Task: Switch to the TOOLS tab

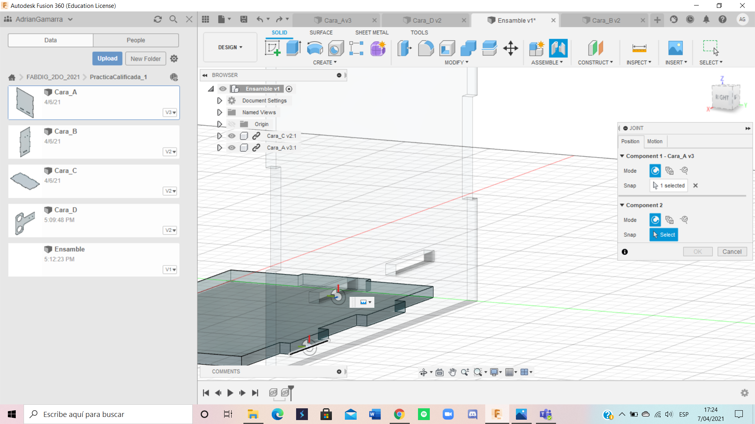Action: click(419, 33)
